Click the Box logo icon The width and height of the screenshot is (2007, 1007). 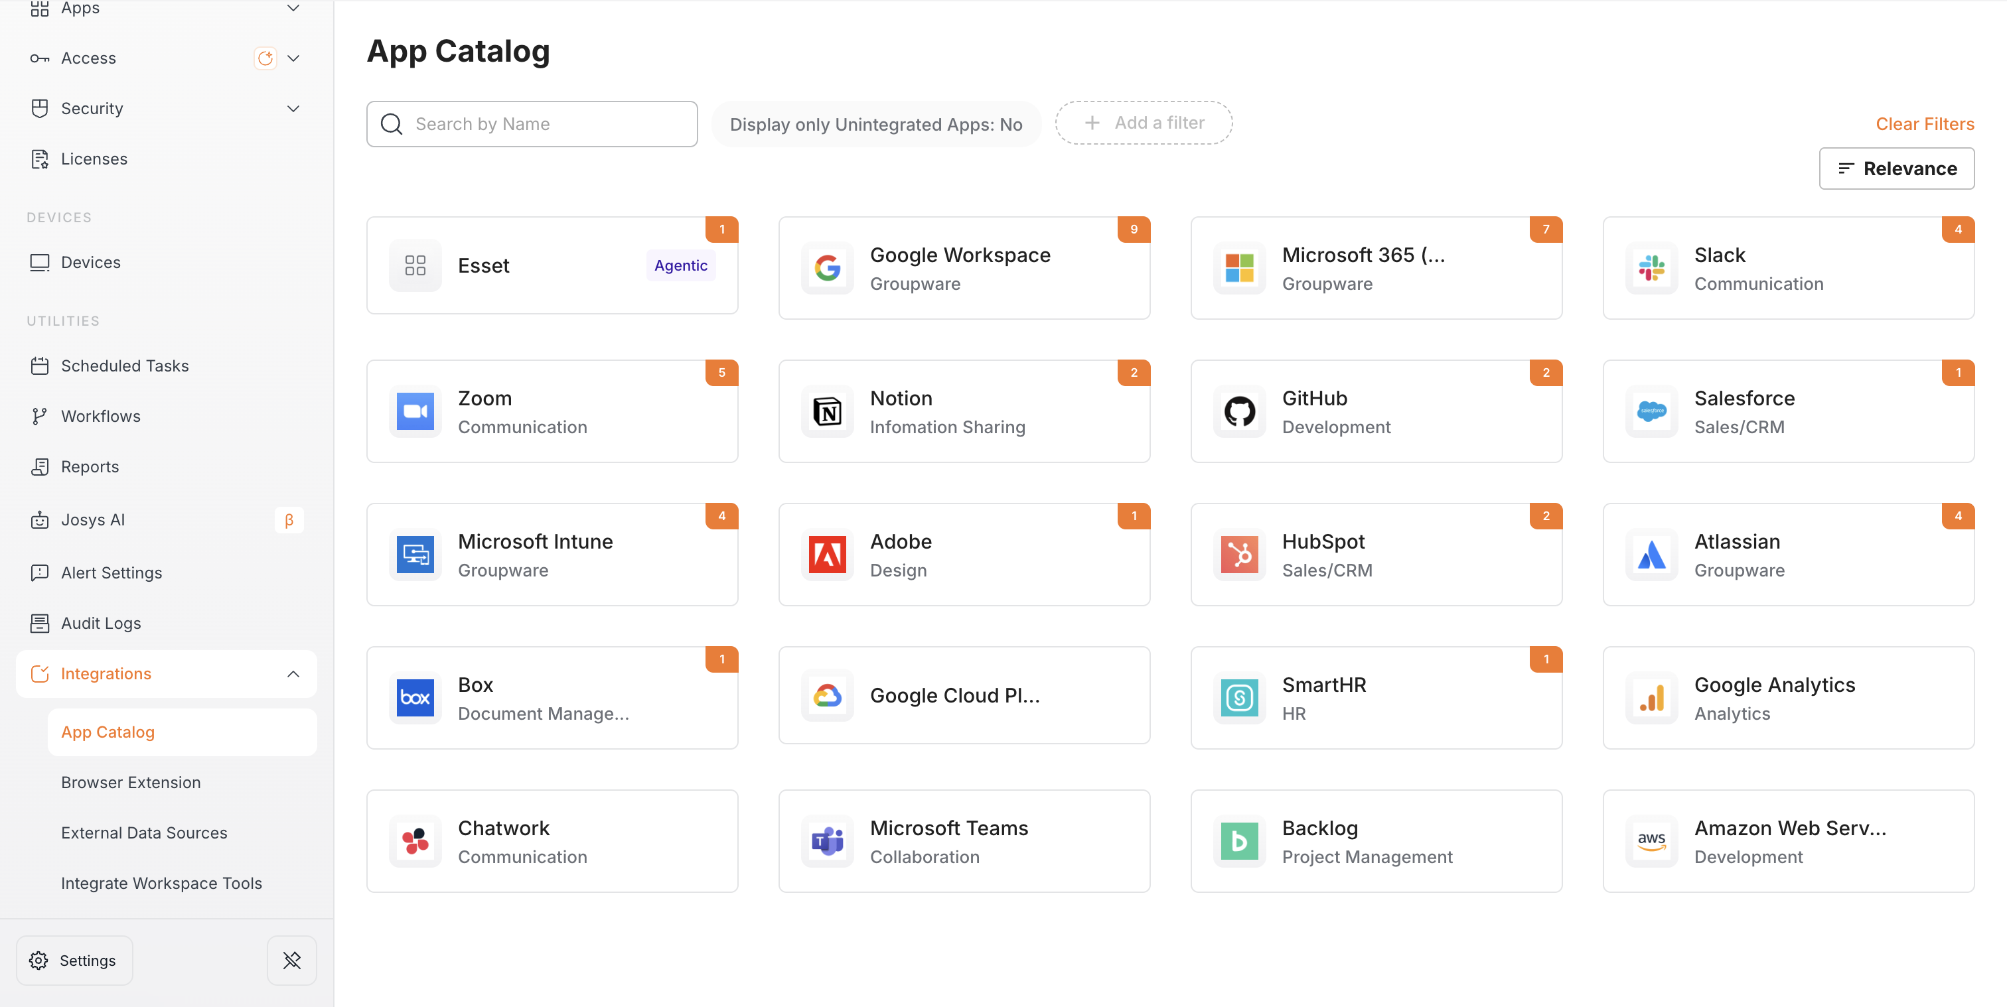[415, 698]
